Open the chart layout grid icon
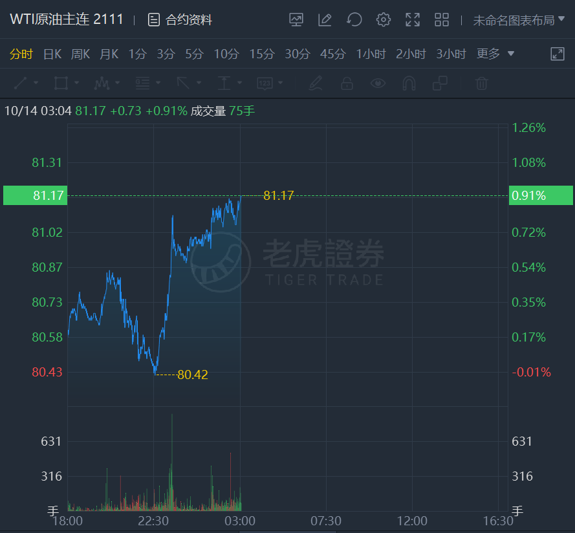This screenshot has height=533, width=575. click(x=442, y=20)
